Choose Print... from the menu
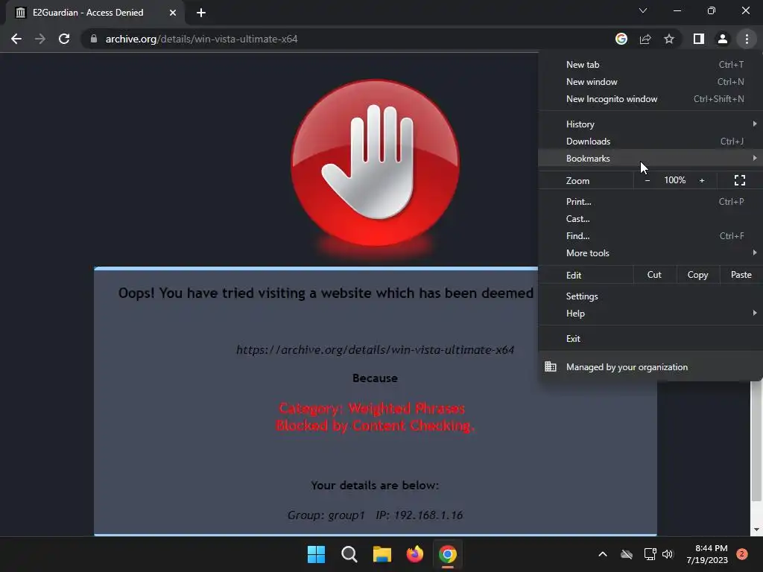 [650, 201]
